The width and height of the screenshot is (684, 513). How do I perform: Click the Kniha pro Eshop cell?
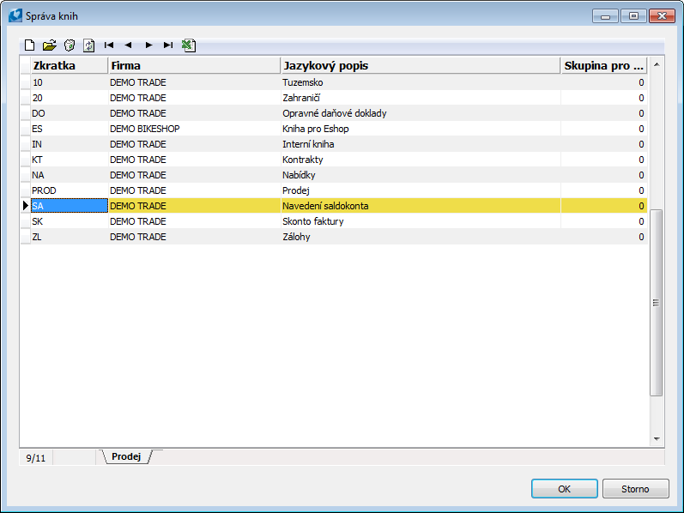[x=421, y=129]
